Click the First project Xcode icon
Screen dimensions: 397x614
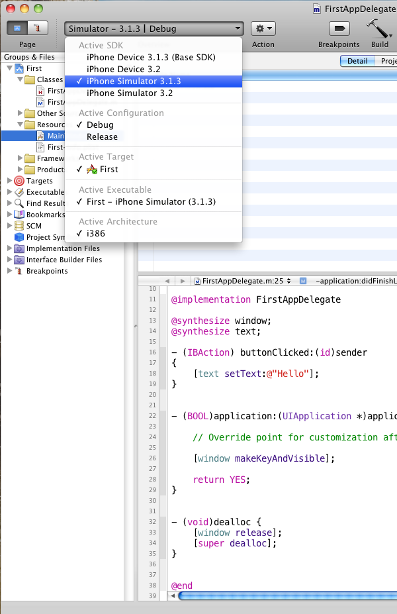(x=19, y=68)
